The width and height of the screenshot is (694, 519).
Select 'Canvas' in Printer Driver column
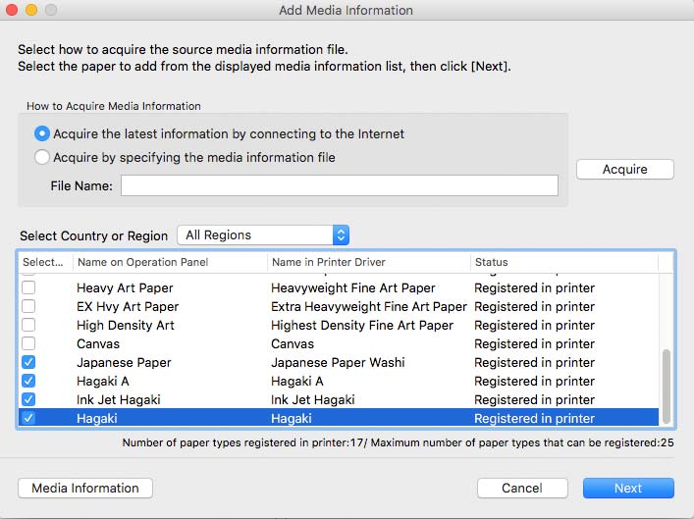pos(293,343)
